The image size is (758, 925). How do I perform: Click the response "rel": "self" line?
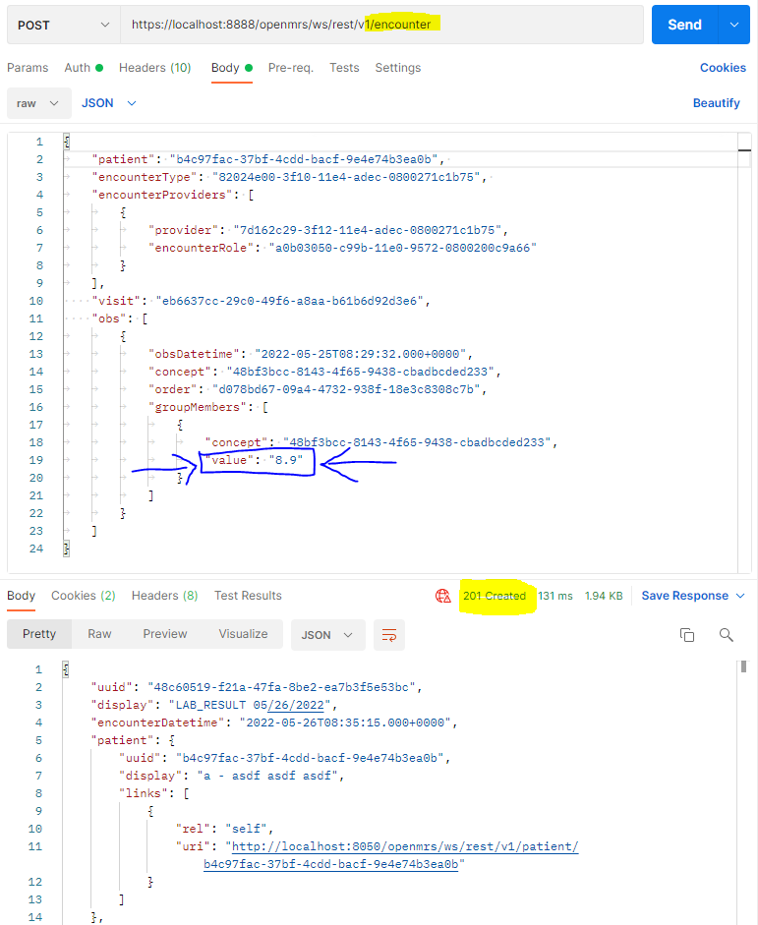pos(225,829)
